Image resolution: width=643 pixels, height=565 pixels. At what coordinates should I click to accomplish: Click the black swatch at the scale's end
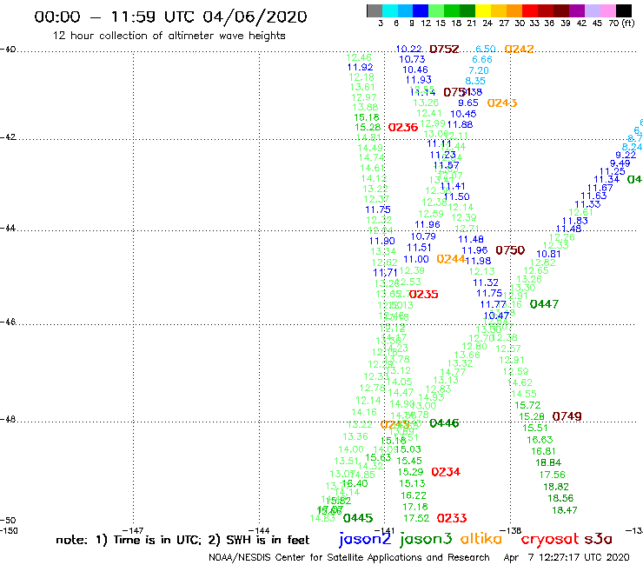coord(623,10)
